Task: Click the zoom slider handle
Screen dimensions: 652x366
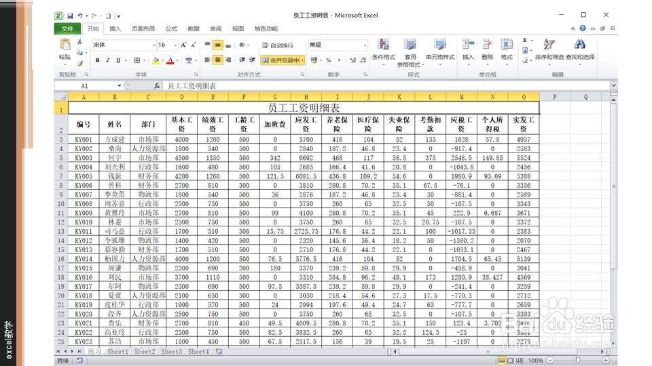Action: click(x=577, y=360)
